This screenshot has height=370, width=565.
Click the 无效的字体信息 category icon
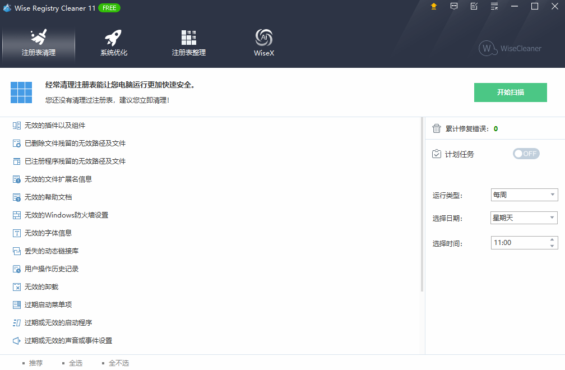pyautogui.click(x=16, y=233)
